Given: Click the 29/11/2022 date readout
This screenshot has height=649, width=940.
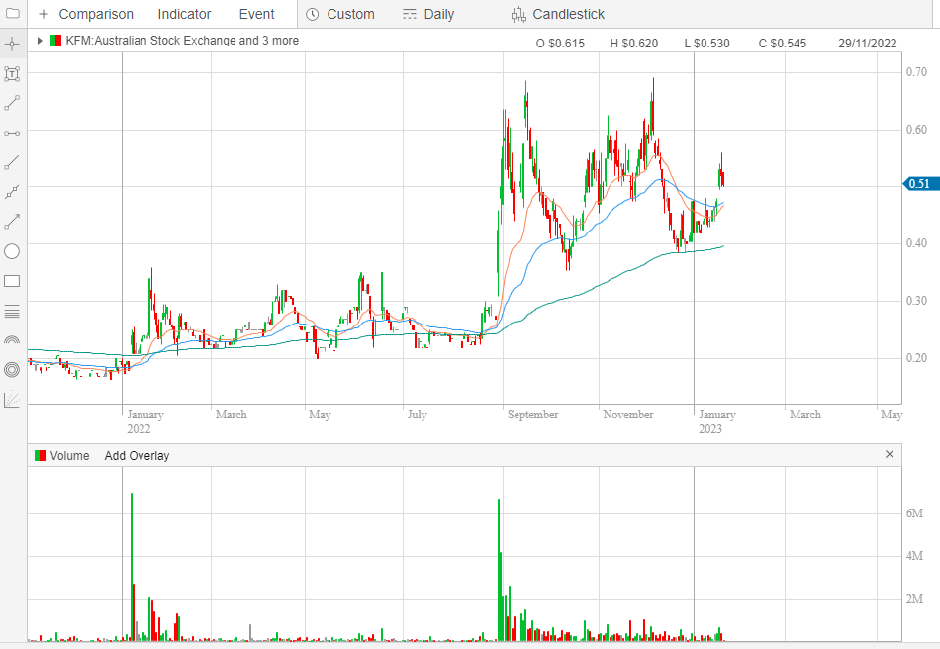Looking at the screenshot, I should pos(868,44).
